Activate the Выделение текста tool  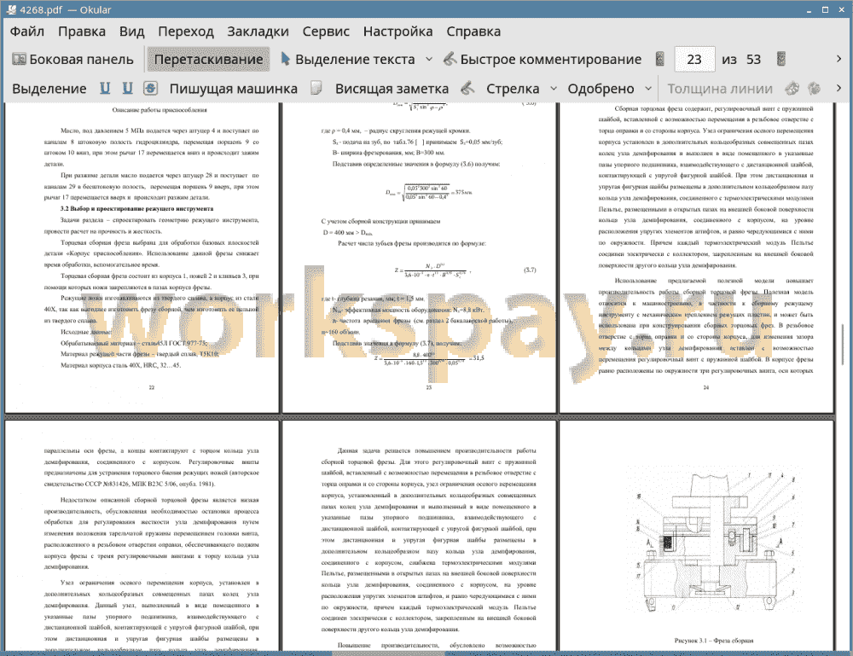coord(348,60)
